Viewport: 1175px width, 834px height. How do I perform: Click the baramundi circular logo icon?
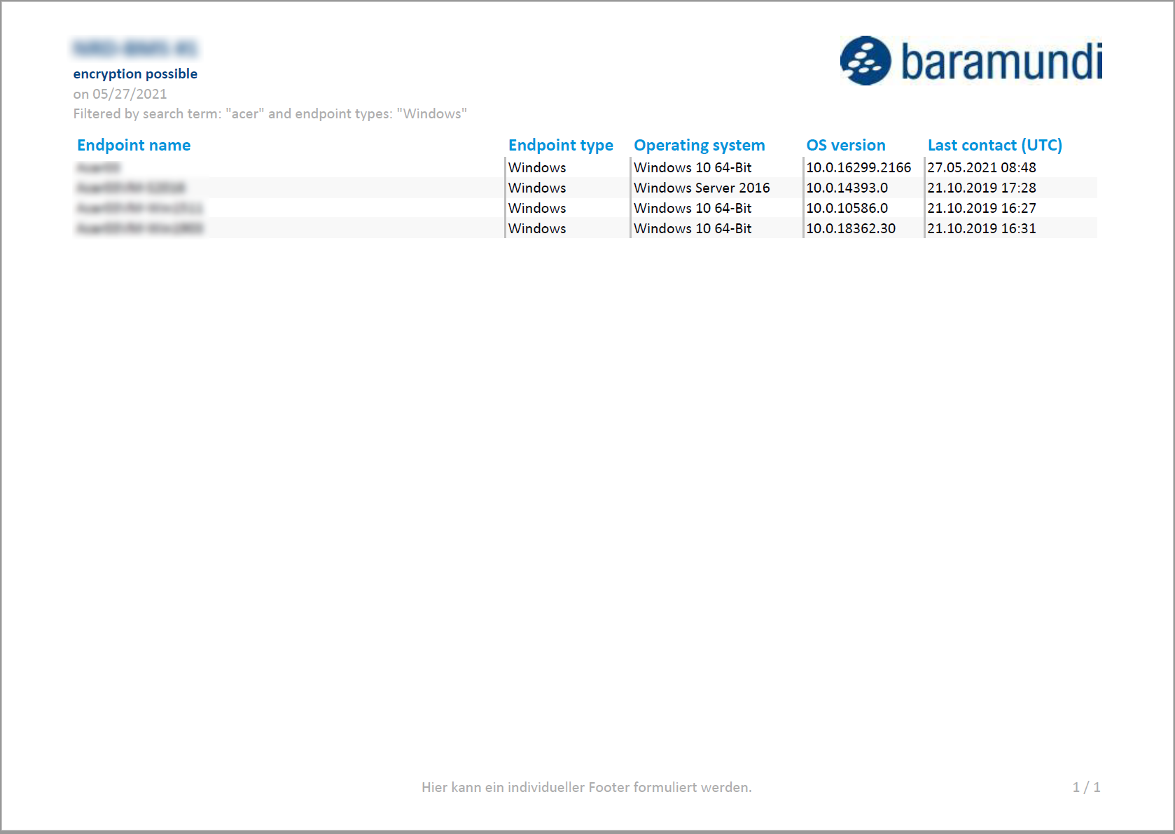click(x=865, y=61)
